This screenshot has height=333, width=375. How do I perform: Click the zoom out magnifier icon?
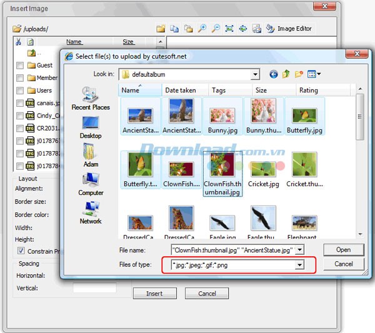pos(216,29)
